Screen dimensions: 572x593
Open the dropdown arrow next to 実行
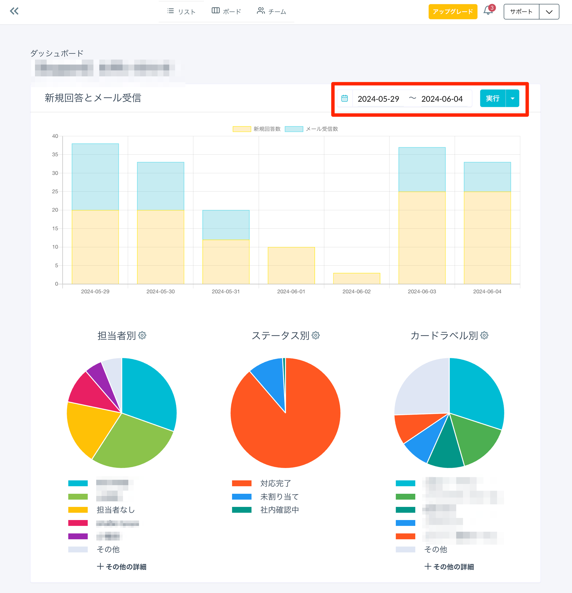(x=513, y=98)
